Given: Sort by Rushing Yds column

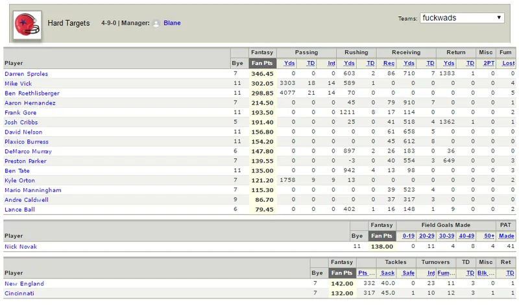Looking at the screenshot, I should click(349, 63).
